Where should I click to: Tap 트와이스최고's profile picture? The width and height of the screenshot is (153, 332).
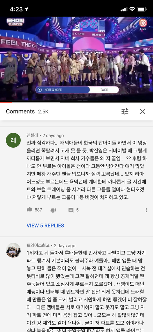tap(13, 250)
